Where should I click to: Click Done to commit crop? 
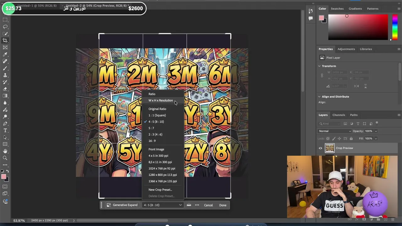coord(223,205)
